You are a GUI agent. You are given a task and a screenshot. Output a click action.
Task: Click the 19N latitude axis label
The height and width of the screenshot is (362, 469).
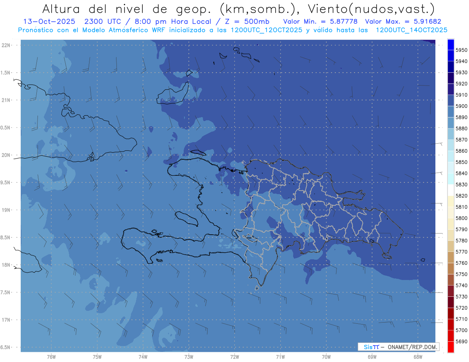[x=6, y=210]
